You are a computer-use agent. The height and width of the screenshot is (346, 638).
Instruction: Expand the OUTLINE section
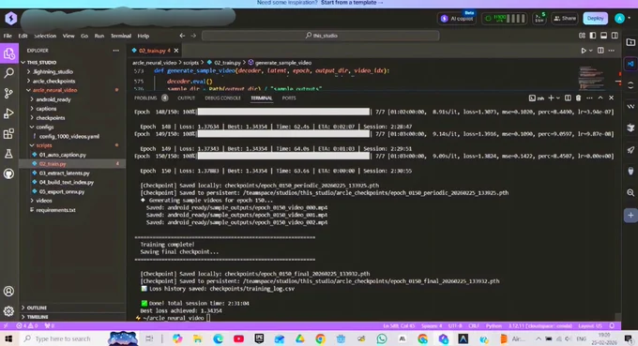tap(37, 308)
